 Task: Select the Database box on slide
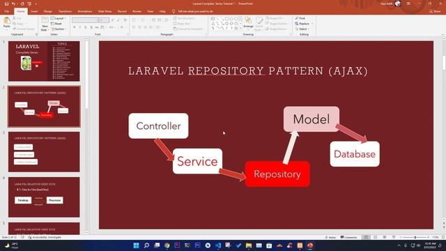(x=355, y=154)
